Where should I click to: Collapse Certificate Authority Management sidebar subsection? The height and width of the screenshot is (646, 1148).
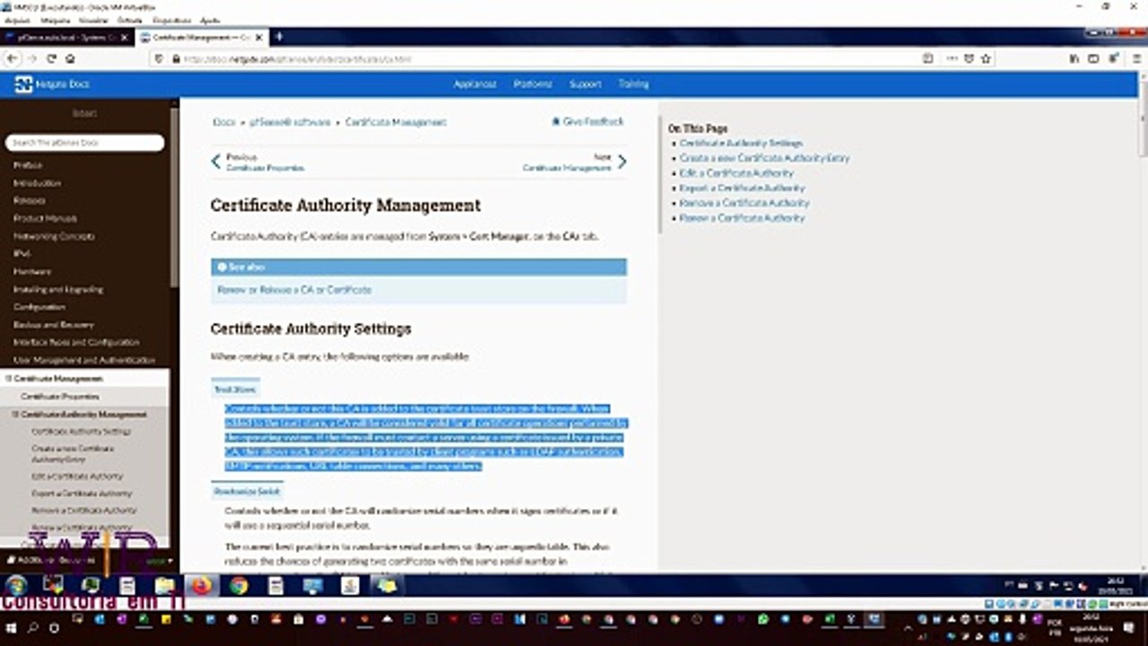(16, 415)
